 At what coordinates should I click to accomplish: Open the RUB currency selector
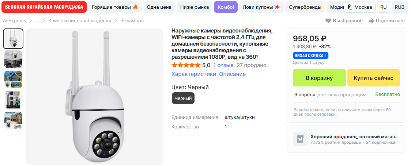click(x=399, y=7)
